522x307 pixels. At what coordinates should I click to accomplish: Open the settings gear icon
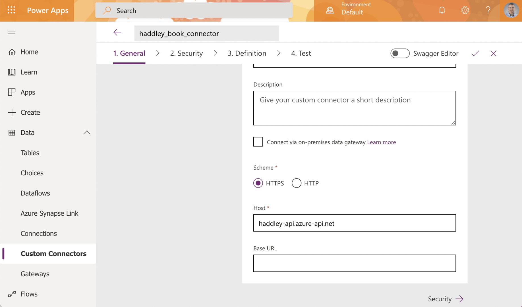tap(465, 10)
